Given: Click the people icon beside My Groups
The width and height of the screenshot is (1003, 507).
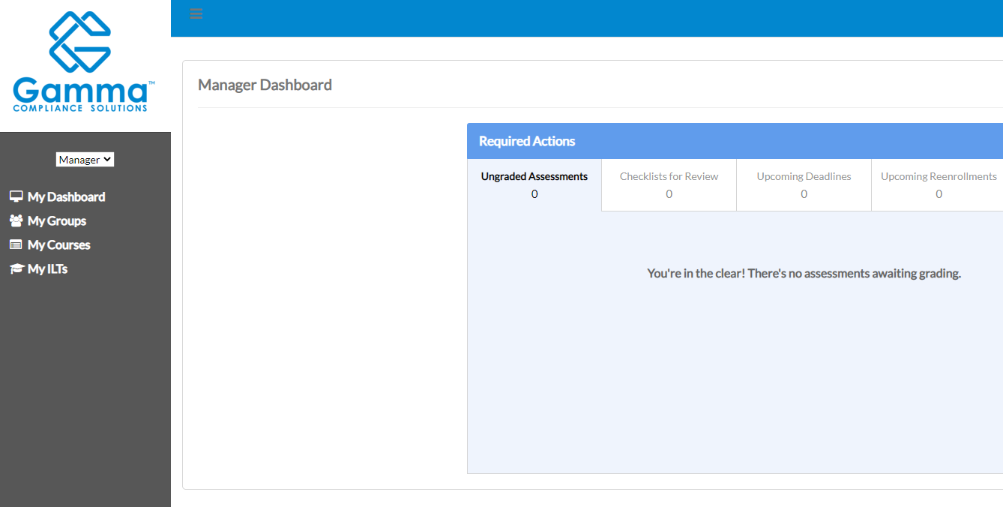Looking at the screenshot, I should pos(16,220).
